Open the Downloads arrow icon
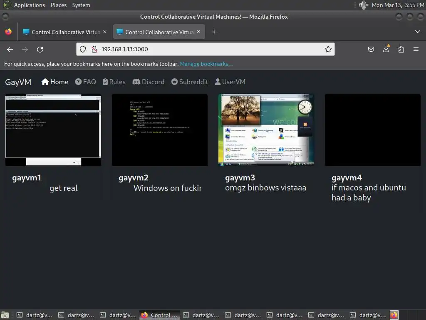This screenshot has height=320, width=426. pyautogui.click(x=386, y=49)
